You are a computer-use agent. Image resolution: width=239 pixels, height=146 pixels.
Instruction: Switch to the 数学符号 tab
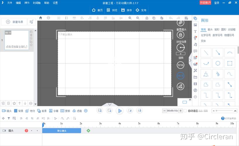click(218, 35)
